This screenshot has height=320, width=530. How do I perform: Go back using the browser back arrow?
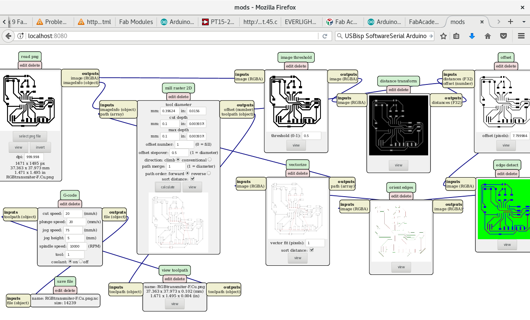tap(8, 36)
